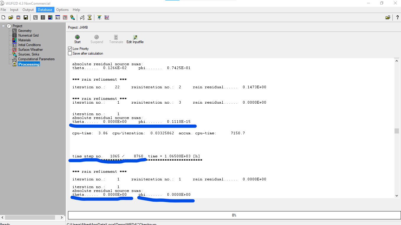Click the Help question mark toolbar icon
The image size is (401, 225).
pos(397,18)
